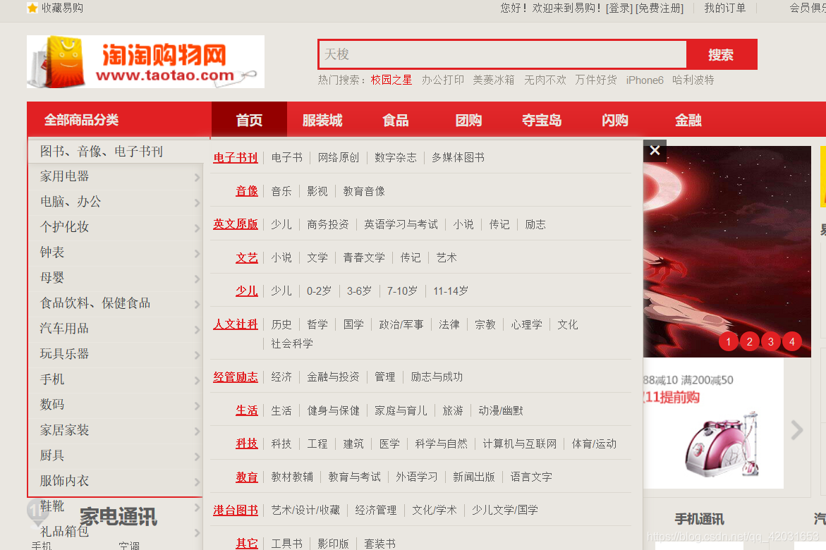Click the 登录 link
Image resolution: width=826 pixels, height=550 pixels.
619,8
